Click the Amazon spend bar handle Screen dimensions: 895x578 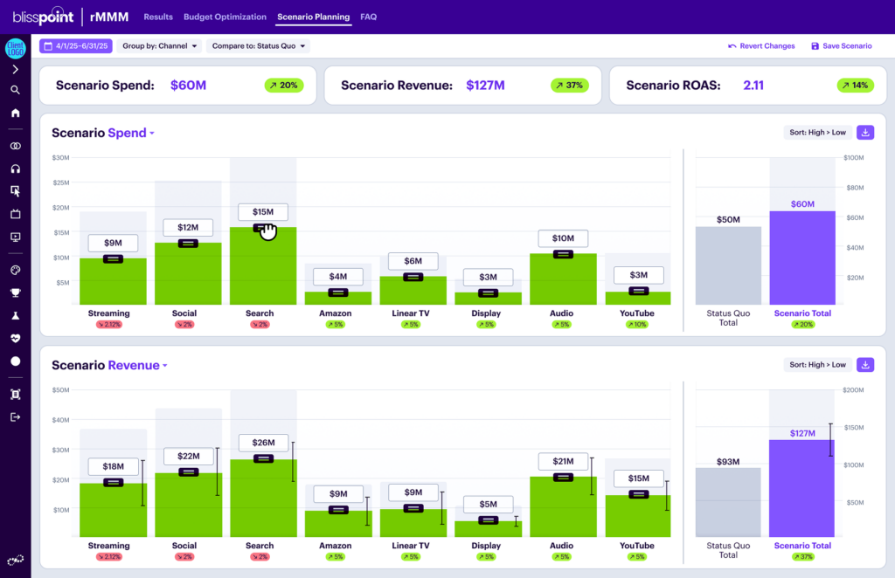coord(338,293)
